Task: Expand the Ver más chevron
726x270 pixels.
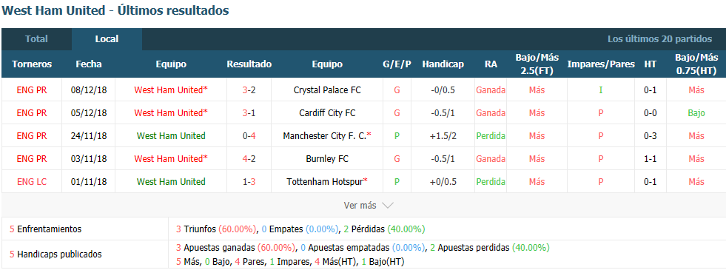Action: (x=388, y=205)
